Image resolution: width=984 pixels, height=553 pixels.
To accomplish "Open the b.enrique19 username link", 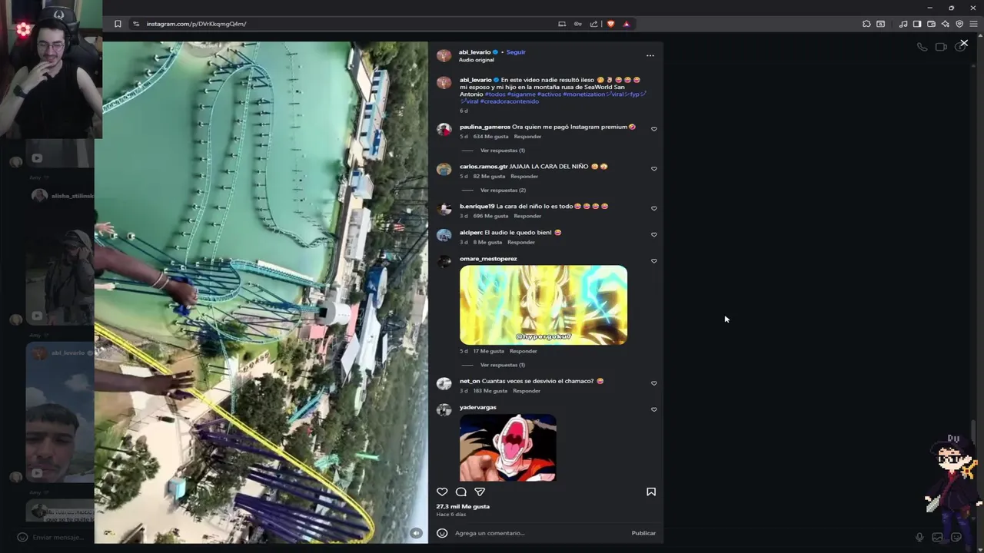I will pos(477,206).
